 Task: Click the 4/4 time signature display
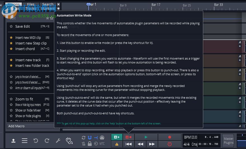[186, 144]
